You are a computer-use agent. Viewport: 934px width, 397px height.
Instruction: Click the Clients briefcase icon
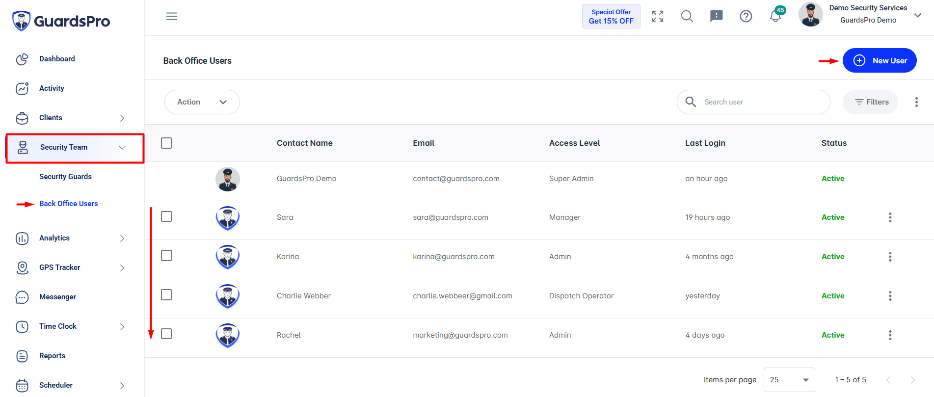point(22,118)
